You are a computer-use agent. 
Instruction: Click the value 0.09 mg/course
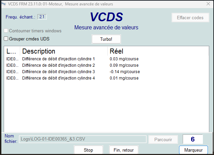(x=124, y=65)
